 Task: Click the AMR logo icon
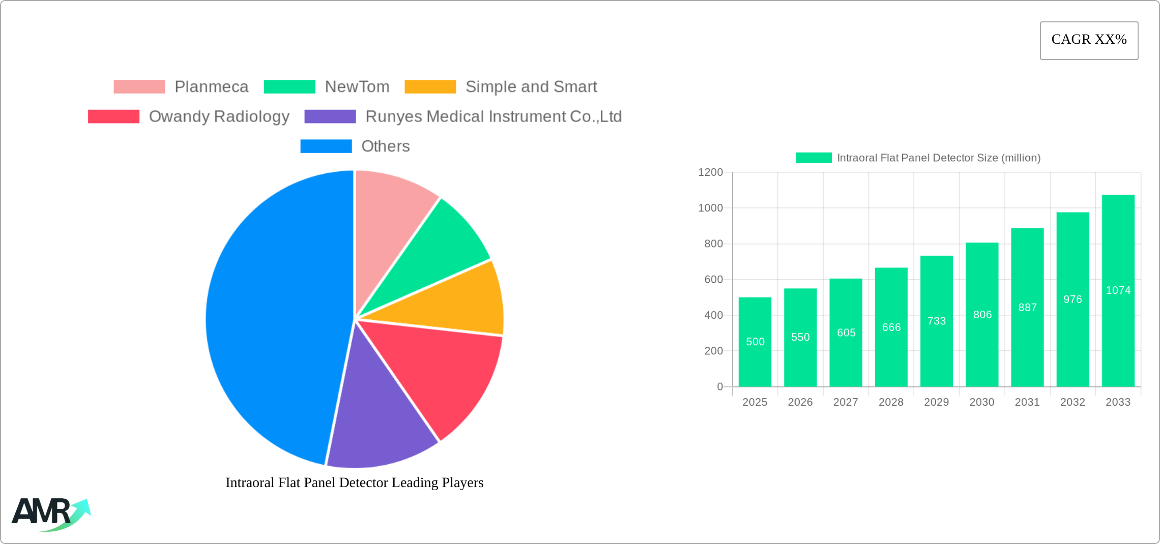[51, 514]
